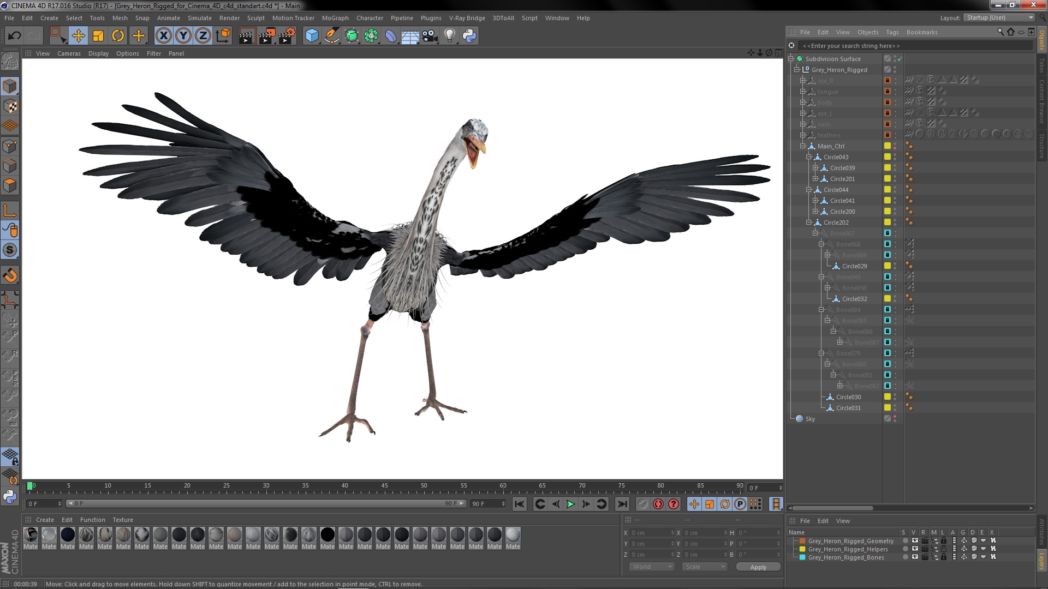
Task: Open the World coordinate dropdown
Action: [652, 567]
